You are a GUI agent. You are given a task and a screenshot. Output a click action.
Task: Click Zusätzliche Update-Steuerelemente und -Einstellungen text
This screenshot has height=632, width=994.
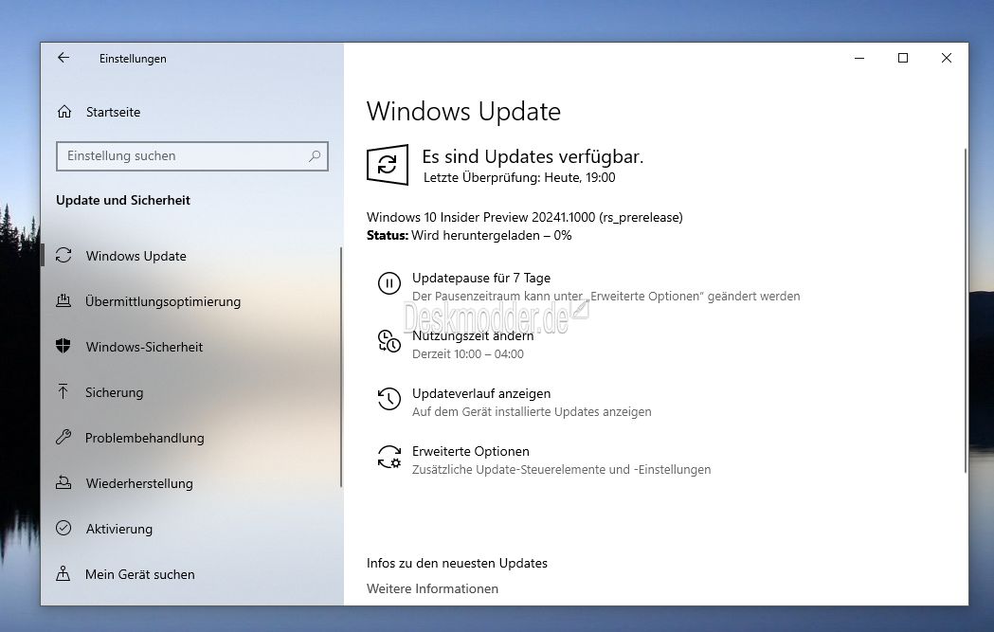[562, 470]
